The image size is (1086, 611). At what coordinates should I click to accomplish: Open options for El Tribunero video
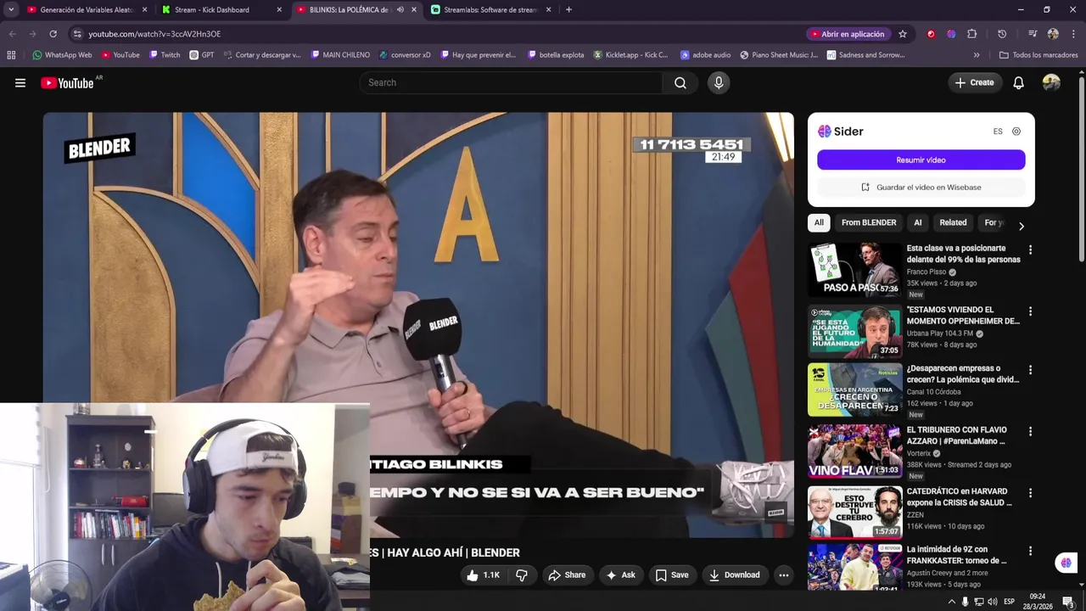(1030, 431)
